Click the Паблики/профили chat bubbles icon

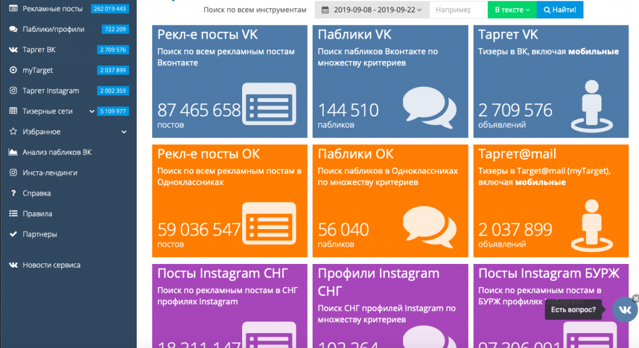click(13, 29)
